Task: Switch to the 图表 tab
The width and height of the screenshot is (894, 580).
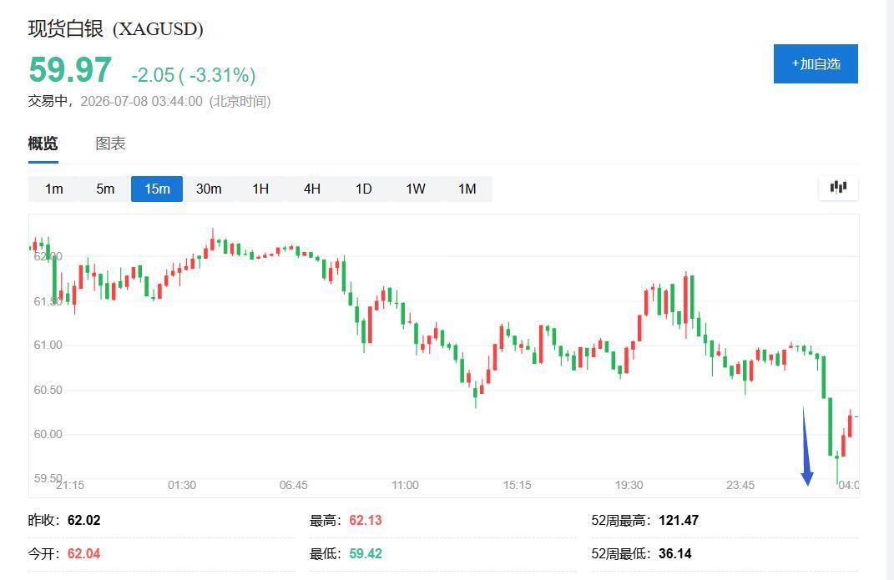Action: (x=111, y=144)
